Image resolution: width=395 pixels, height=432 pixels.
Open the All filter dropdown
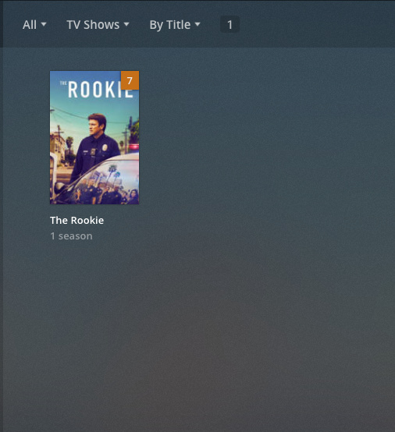click(34, 25)
